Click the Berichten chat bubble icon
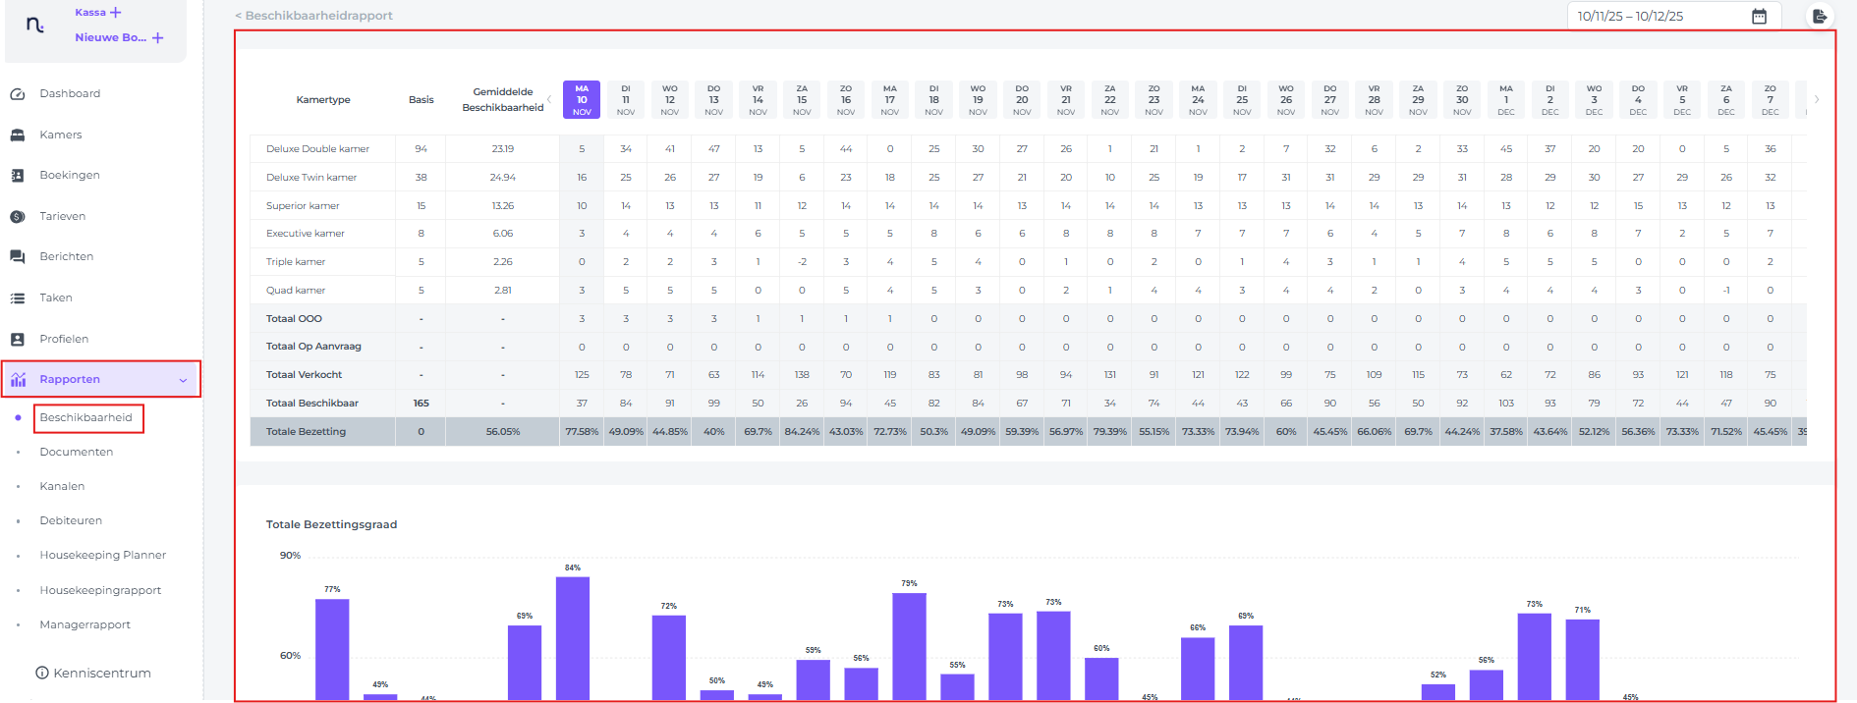This screenshot has height=703, width=1857. [x=18, y=257]
